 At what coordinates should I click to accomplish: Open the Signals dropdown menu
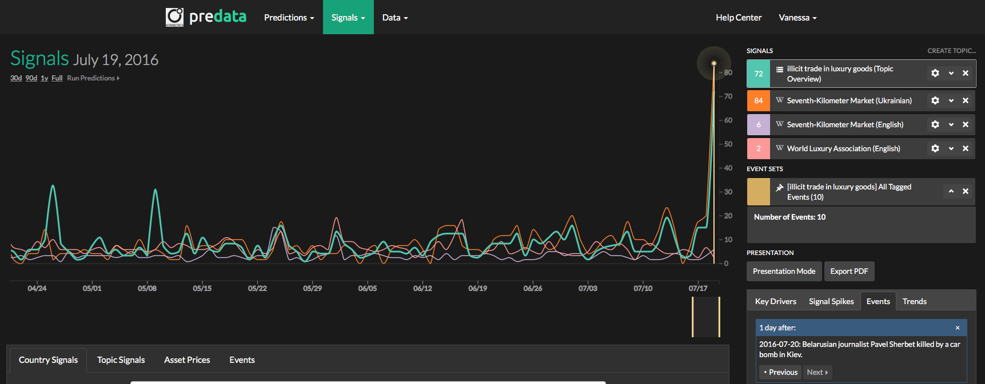coord(348,17)
